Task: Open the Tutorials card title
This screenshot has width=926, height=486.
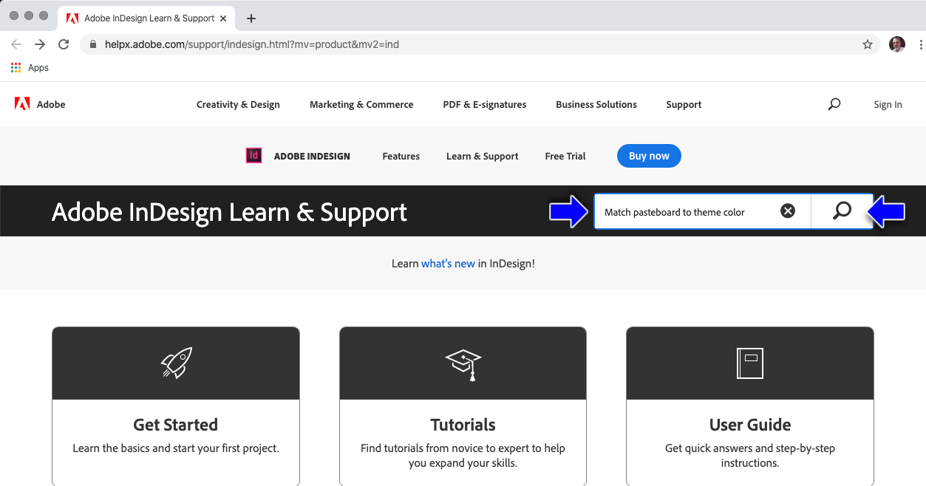Action: pos(463,425)
